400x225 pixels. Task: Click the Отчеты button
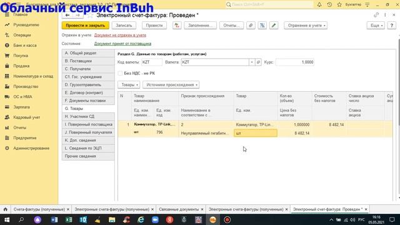pyautogui.click(x=231, y=26)
